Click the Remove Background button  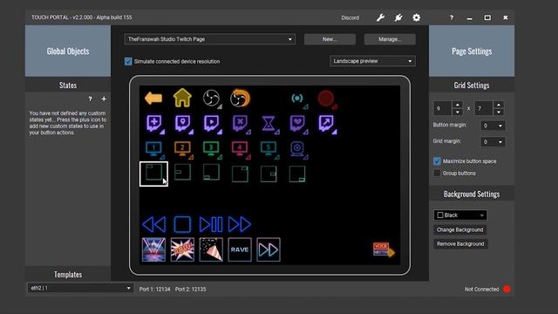[x=460, y=244]
